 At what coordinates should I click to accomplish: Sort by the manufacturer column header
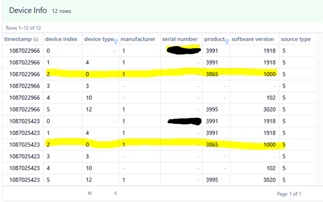click(x=138, y=39)
